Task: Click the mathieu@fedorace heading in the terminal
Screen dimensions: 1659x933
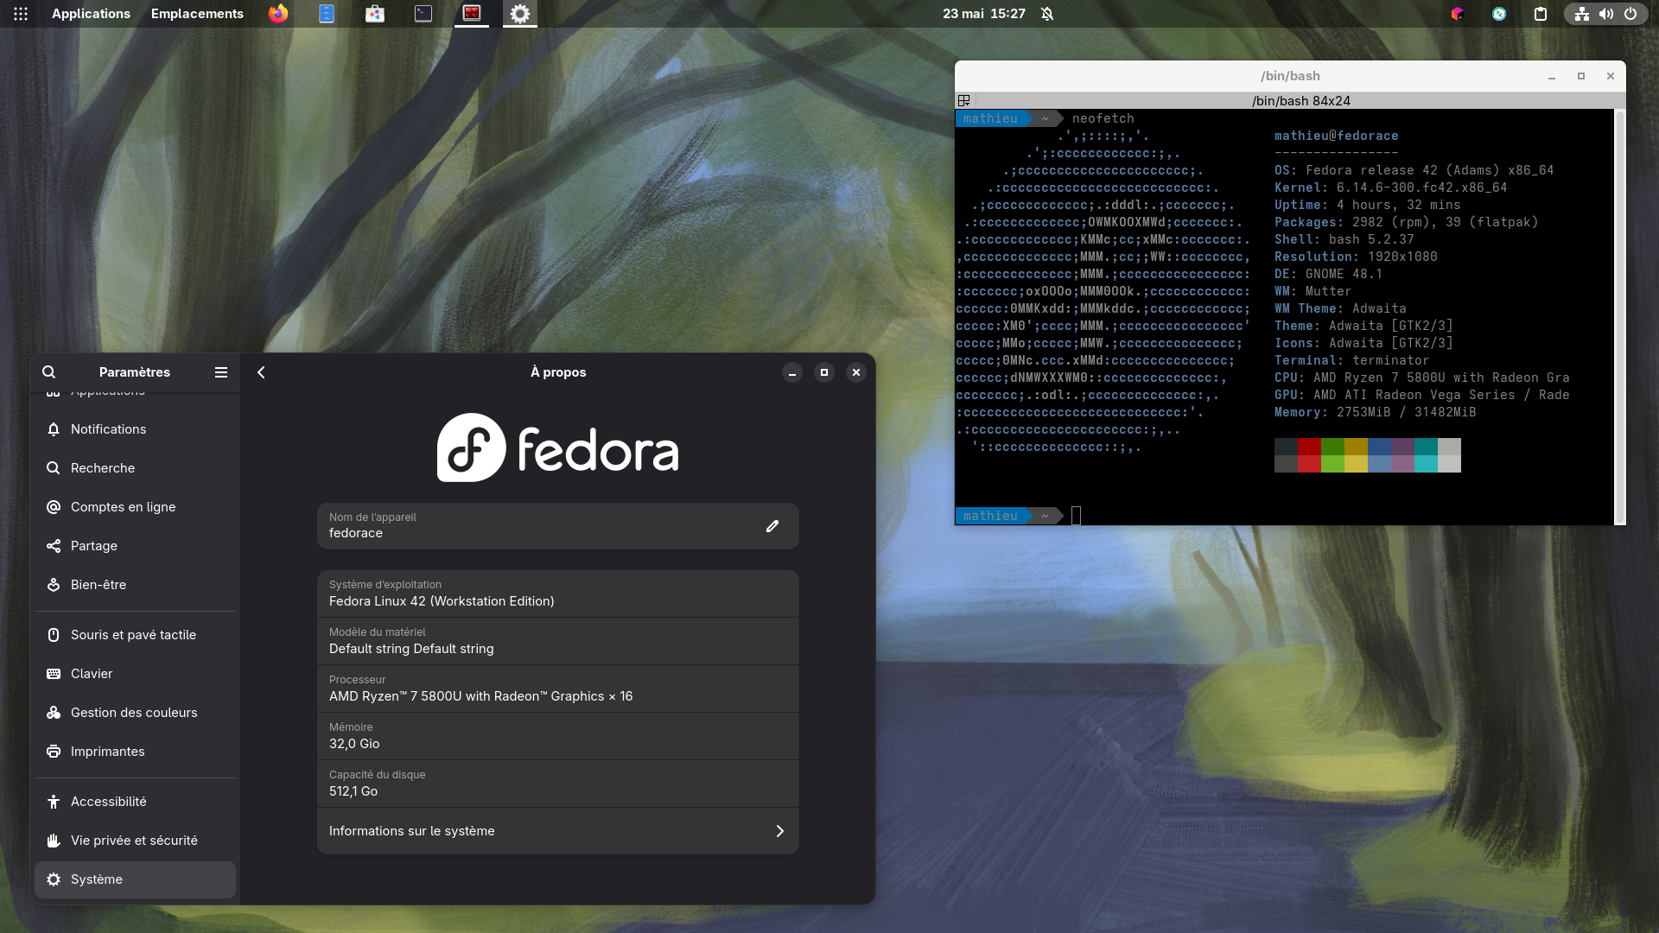Action: pos(1336,136)
